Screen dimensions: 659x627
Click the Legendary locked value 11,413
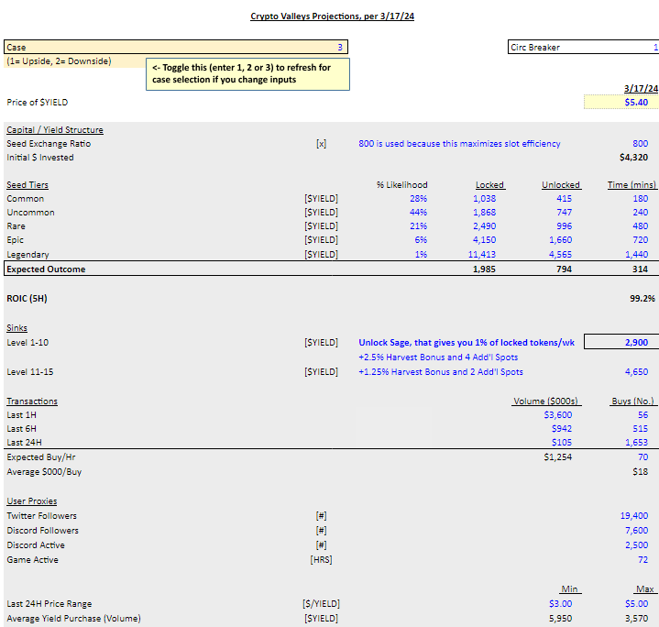click(x=481, y=254)
